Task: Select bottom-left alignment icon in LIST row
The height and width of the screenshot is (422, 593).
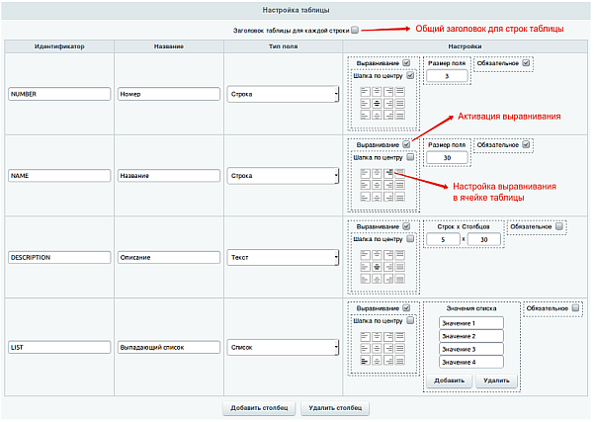Action: pos(366,360)
